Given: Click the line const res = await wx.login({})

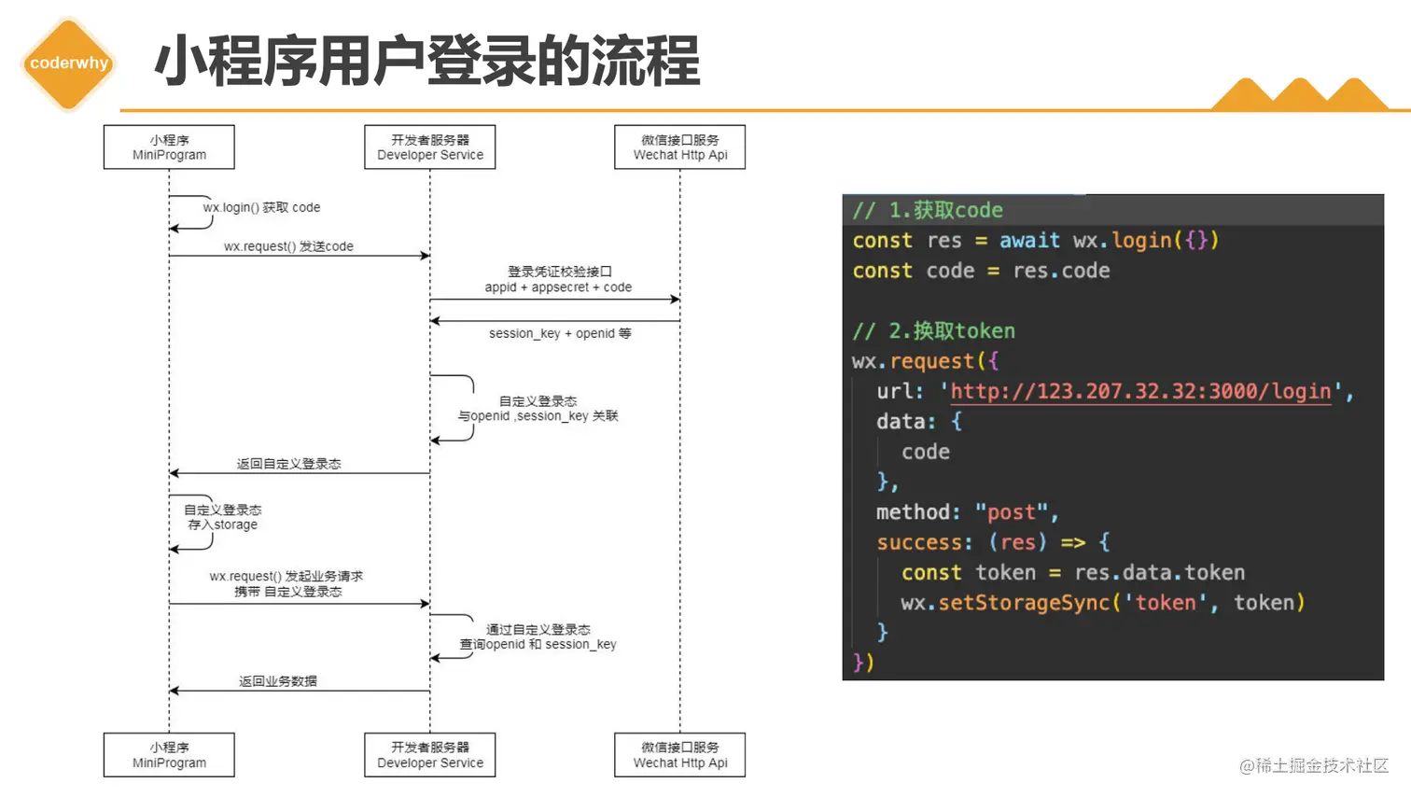Looking at the screenshot, I should pos(1036,241).
